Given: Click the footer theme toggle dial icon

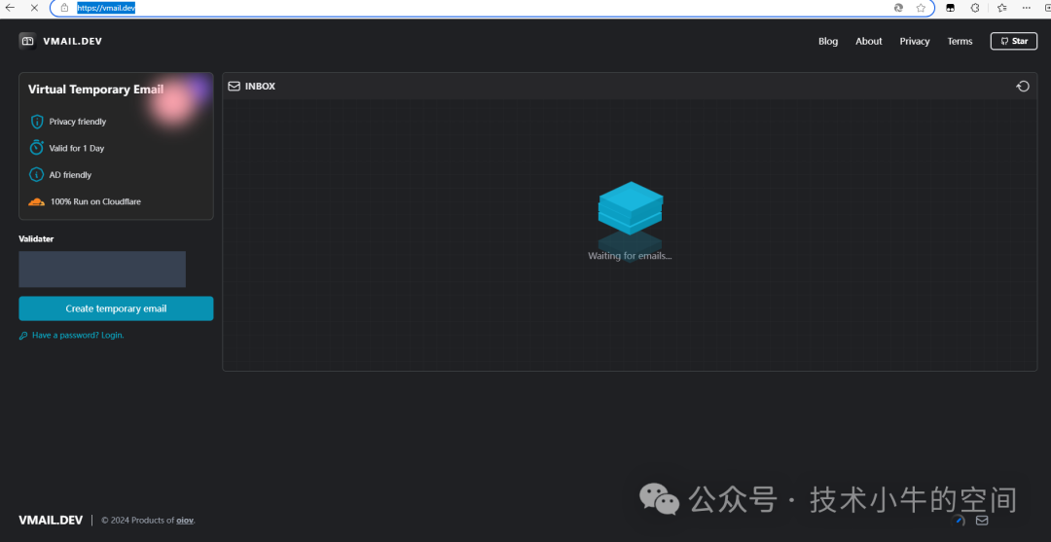Looking at the screenshot, I should [958, 520].
